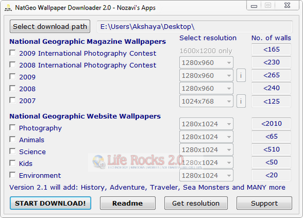Click the <50 wall count field
303x218 pixels.
click(271, 162)
